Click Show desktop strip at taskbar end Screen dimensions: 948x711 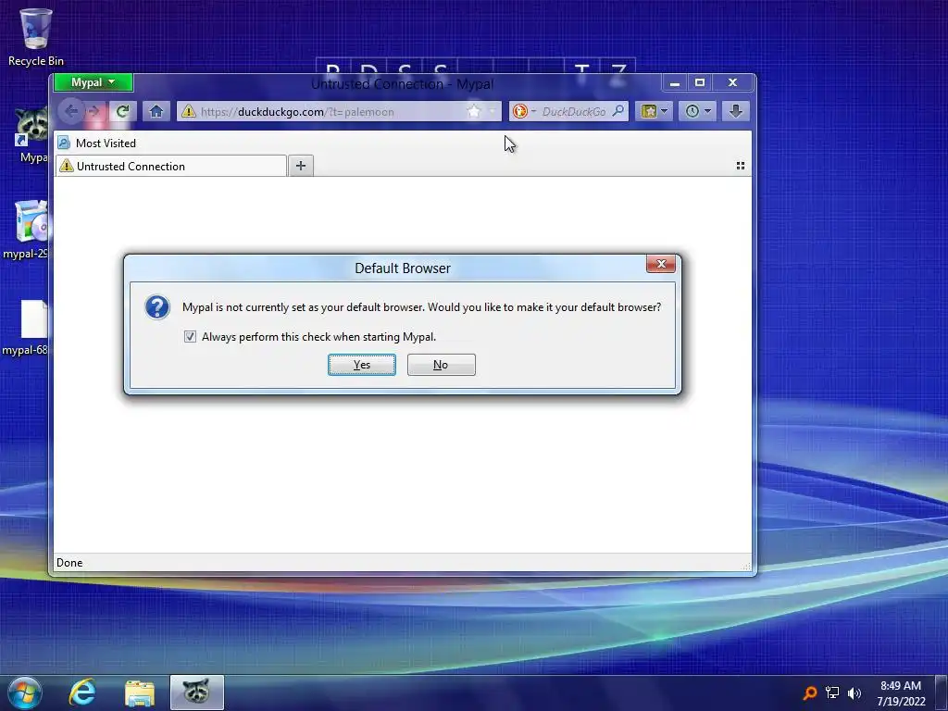coord(942,692)
